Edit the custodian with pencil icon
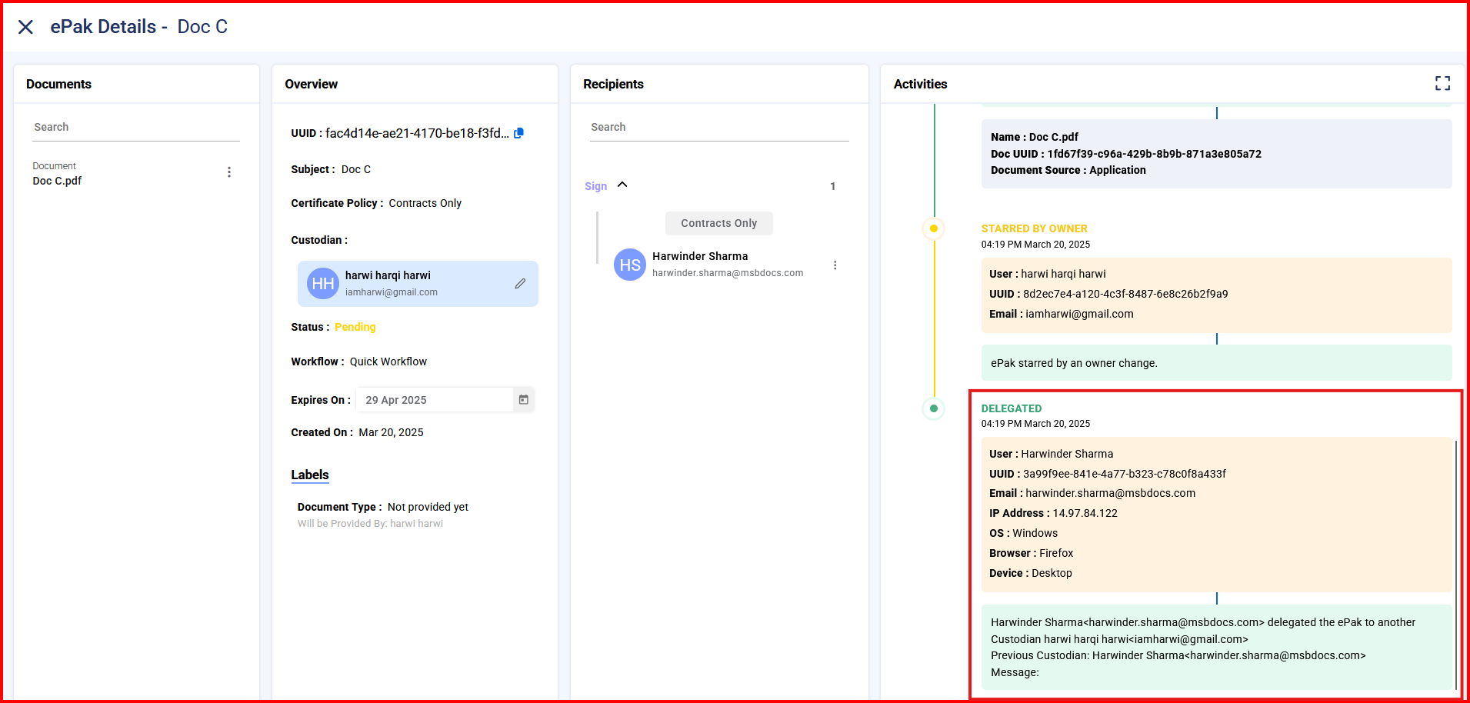 (520, 284)
